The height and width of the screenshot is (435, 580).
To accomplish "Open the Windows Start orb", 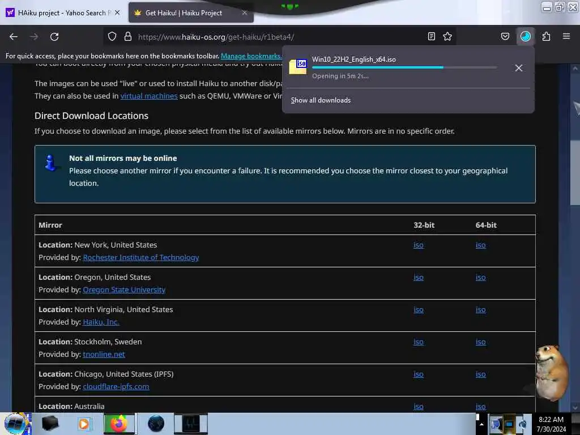I will click(16, 424).
